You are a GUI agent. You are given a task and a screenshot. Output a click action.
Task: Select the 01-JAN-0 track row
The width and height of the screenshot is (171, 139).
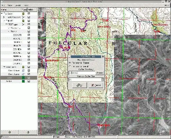point(19,63)
